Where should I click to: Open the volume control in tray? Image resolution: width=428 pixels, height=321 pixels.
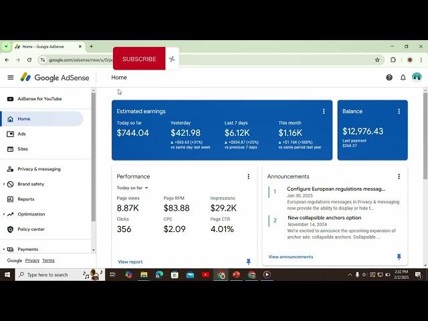pyautogui.click(x=364, y=275)
